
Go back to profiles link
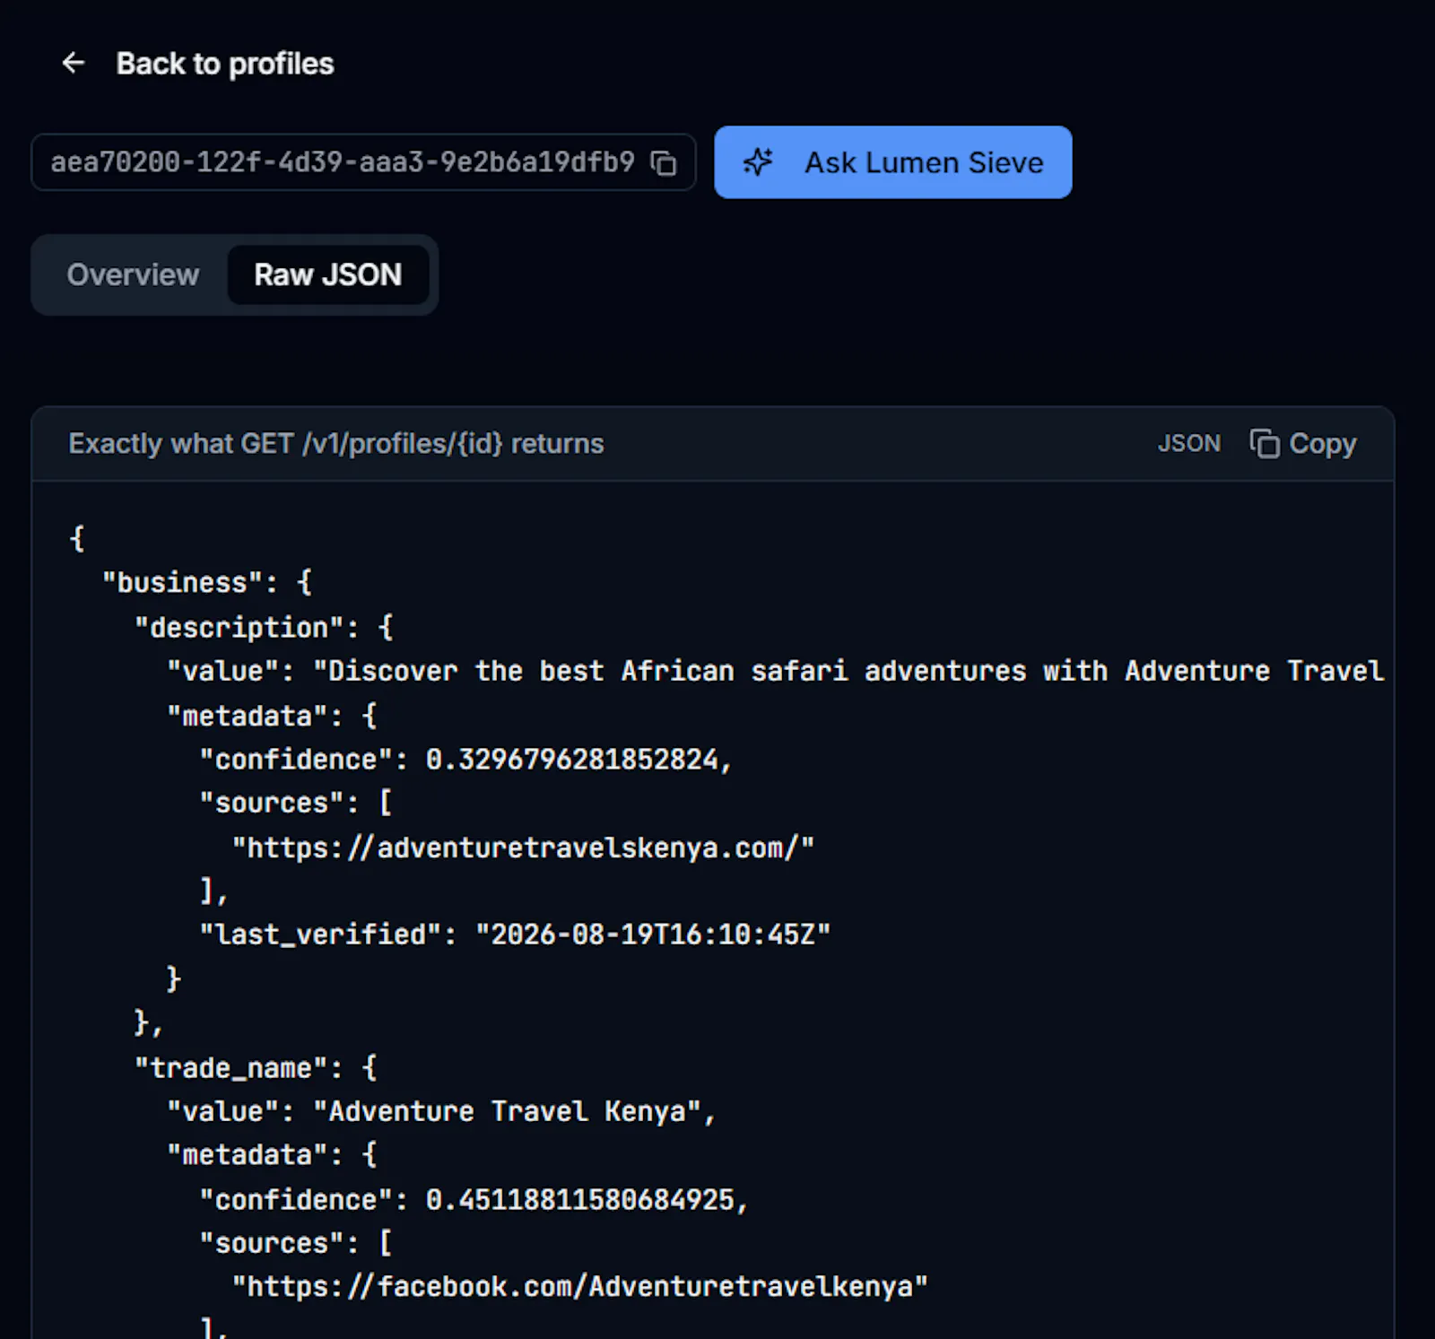(x=224, y=64)
